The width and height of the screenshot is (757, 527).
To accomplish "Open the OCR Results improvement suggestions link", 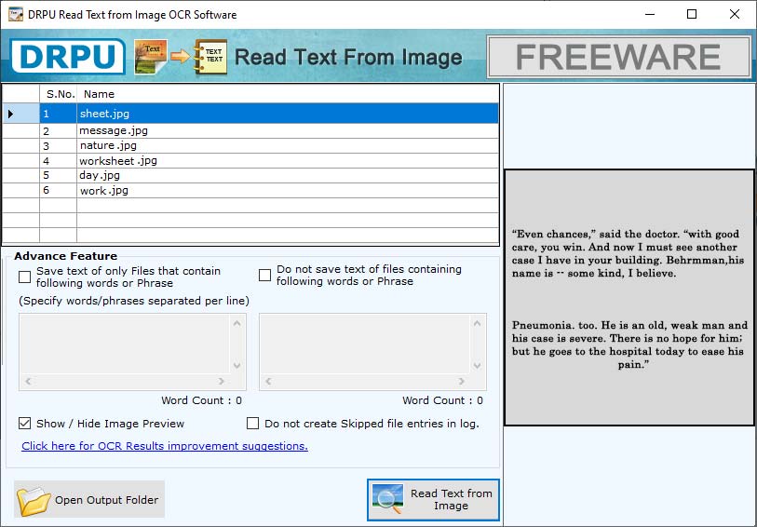I will point(165,446).
